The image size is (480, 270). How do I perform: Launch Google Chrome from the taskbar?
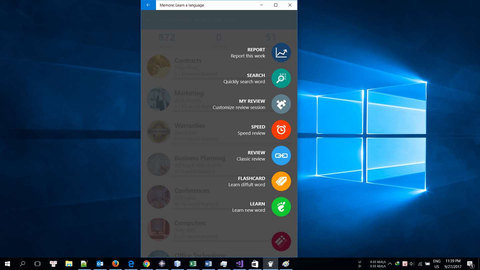pyautogui.click(x=146, y=264)
